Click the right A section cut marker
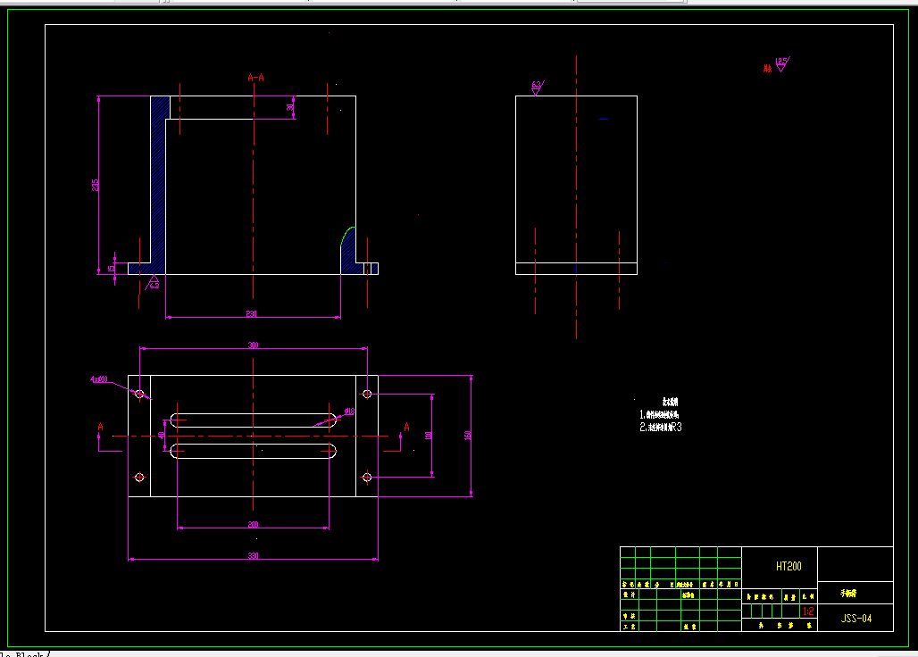The width and height of the screenshot is (918, 657). pos(406,427)
